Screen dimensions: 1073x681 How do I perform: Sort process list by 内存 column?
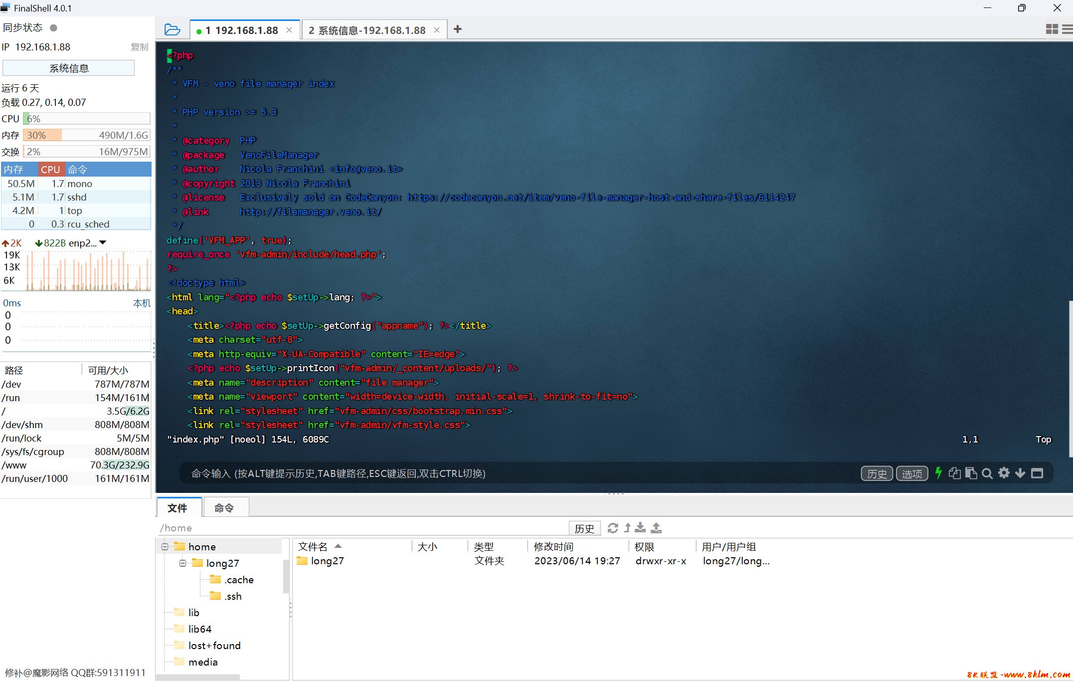coord(20,170)
